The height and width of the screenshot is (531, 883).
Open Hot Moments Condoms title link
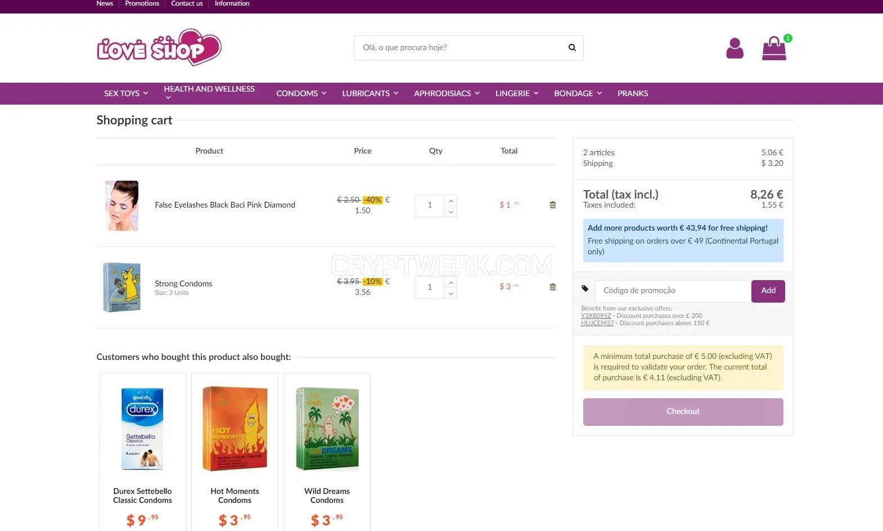235,496
